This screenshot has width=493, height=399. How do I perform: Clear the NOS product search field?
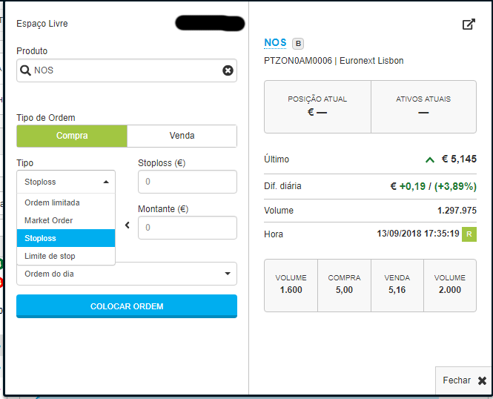[228, 70]
